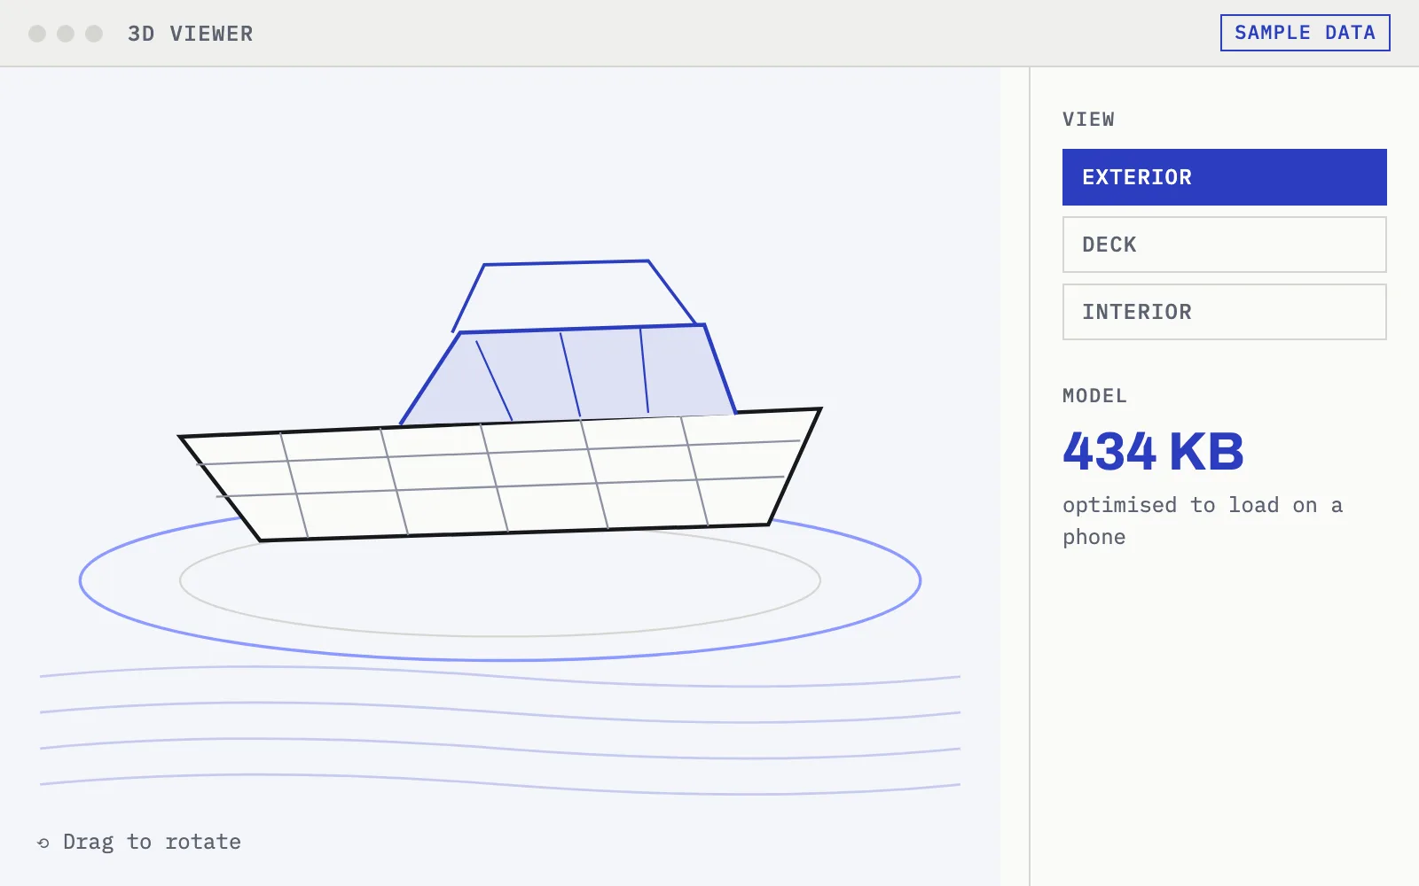Switch to the Deck view
1419x886 pixels.
pos(1224,245)
